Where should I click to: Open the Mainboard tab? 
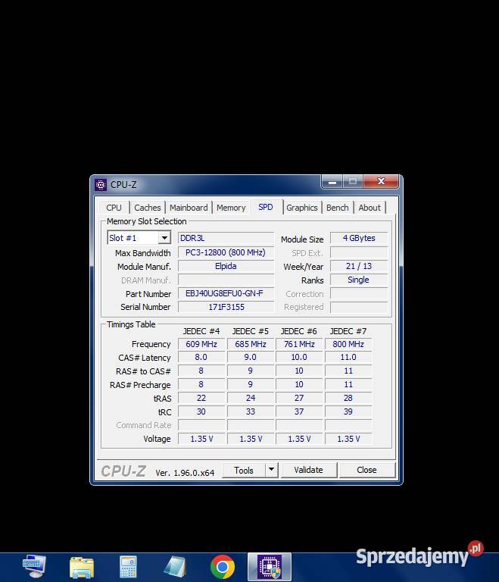(x=189, y=208)
